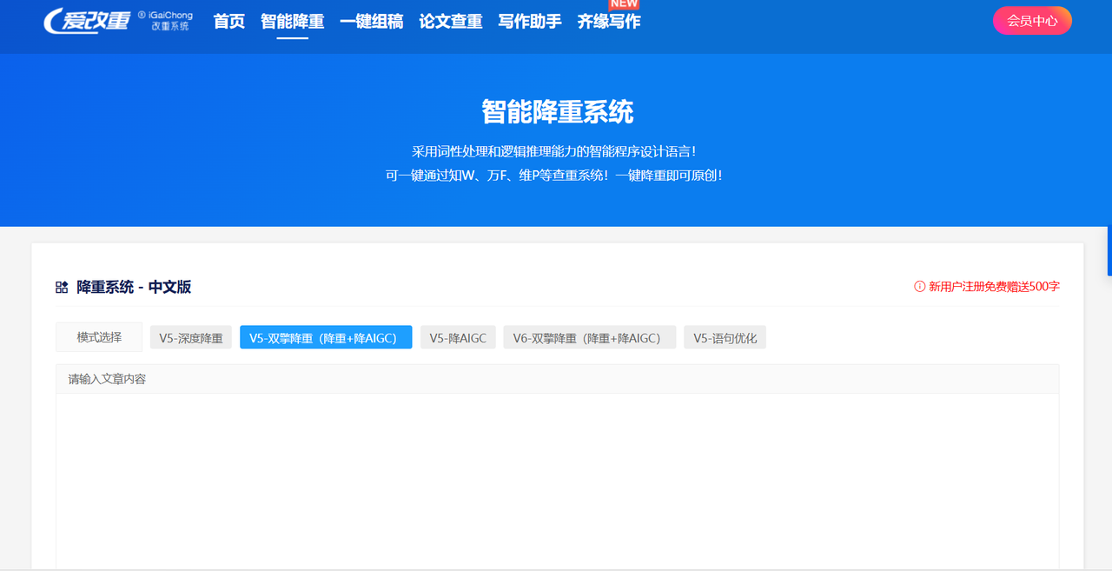Open the 首页 nav item

pos(229,22)
